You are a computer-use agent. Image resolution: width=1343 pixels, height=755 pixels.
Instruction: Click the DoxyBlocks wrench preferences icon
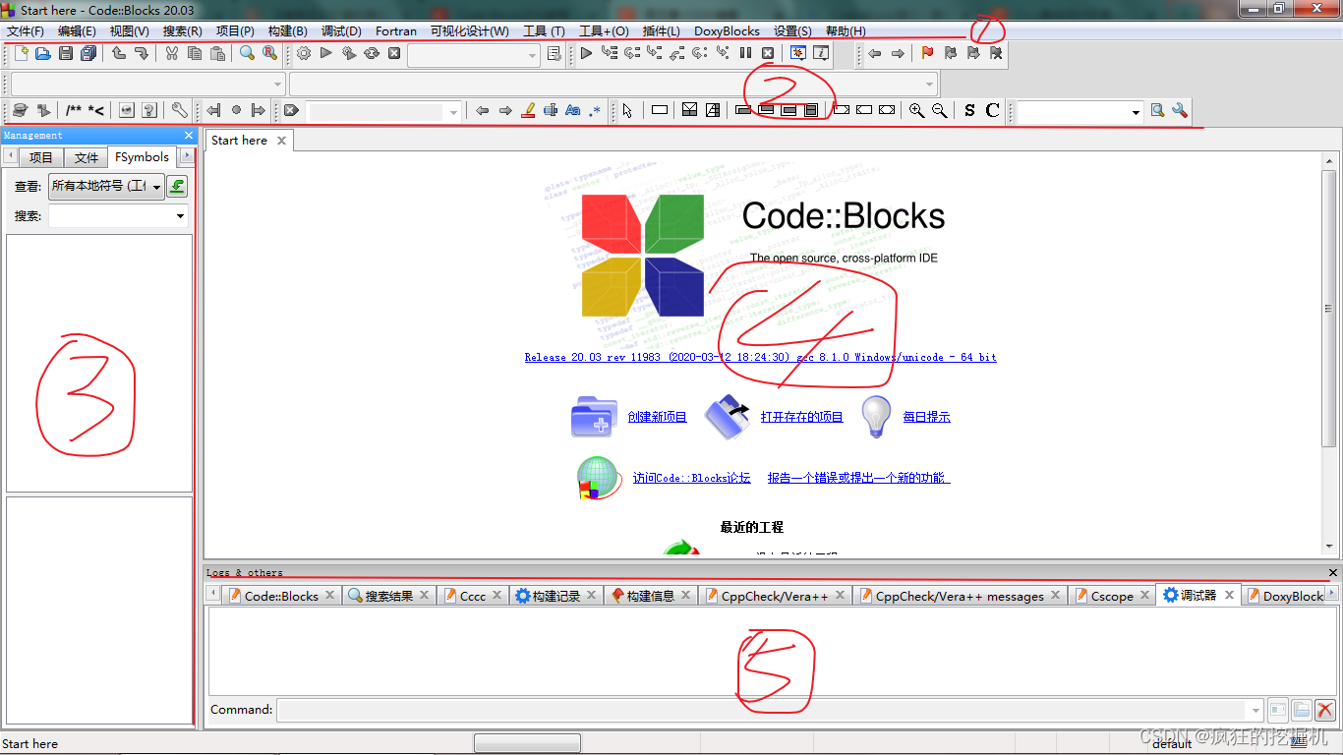tap(180, 110)
